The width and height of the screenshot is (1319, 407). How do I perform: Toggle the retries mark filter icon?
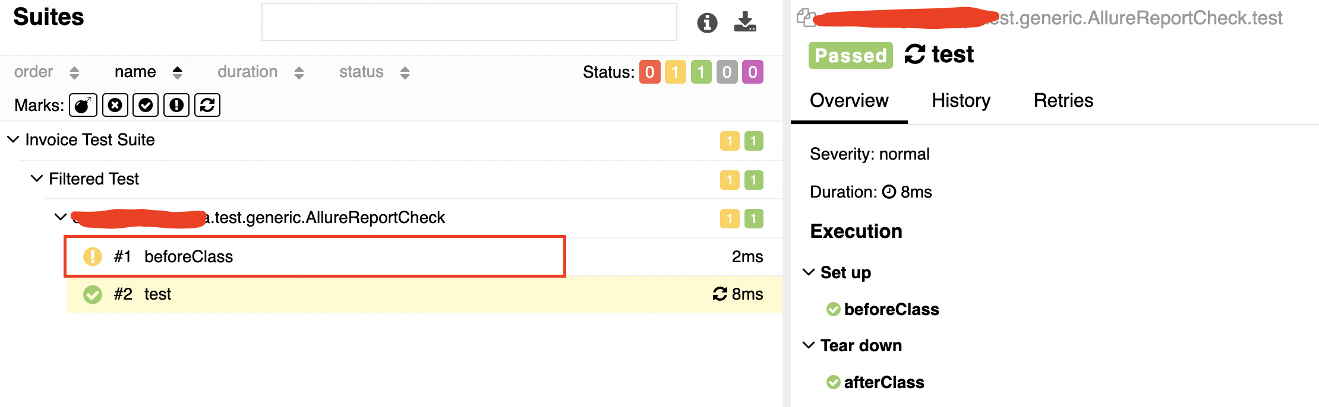[x=207, y=105]
